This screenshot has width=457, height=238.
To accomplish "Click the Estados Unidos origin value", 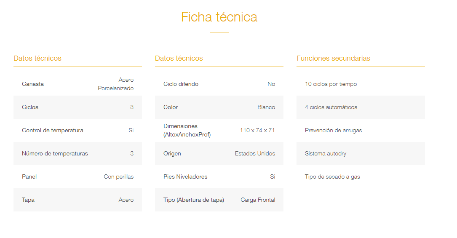I will click(x=255, y=153).
